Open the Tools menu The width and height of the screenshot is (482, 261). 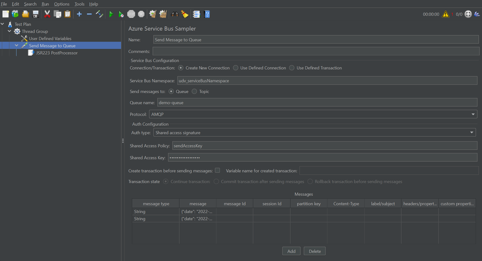click(x=79, y=4)
